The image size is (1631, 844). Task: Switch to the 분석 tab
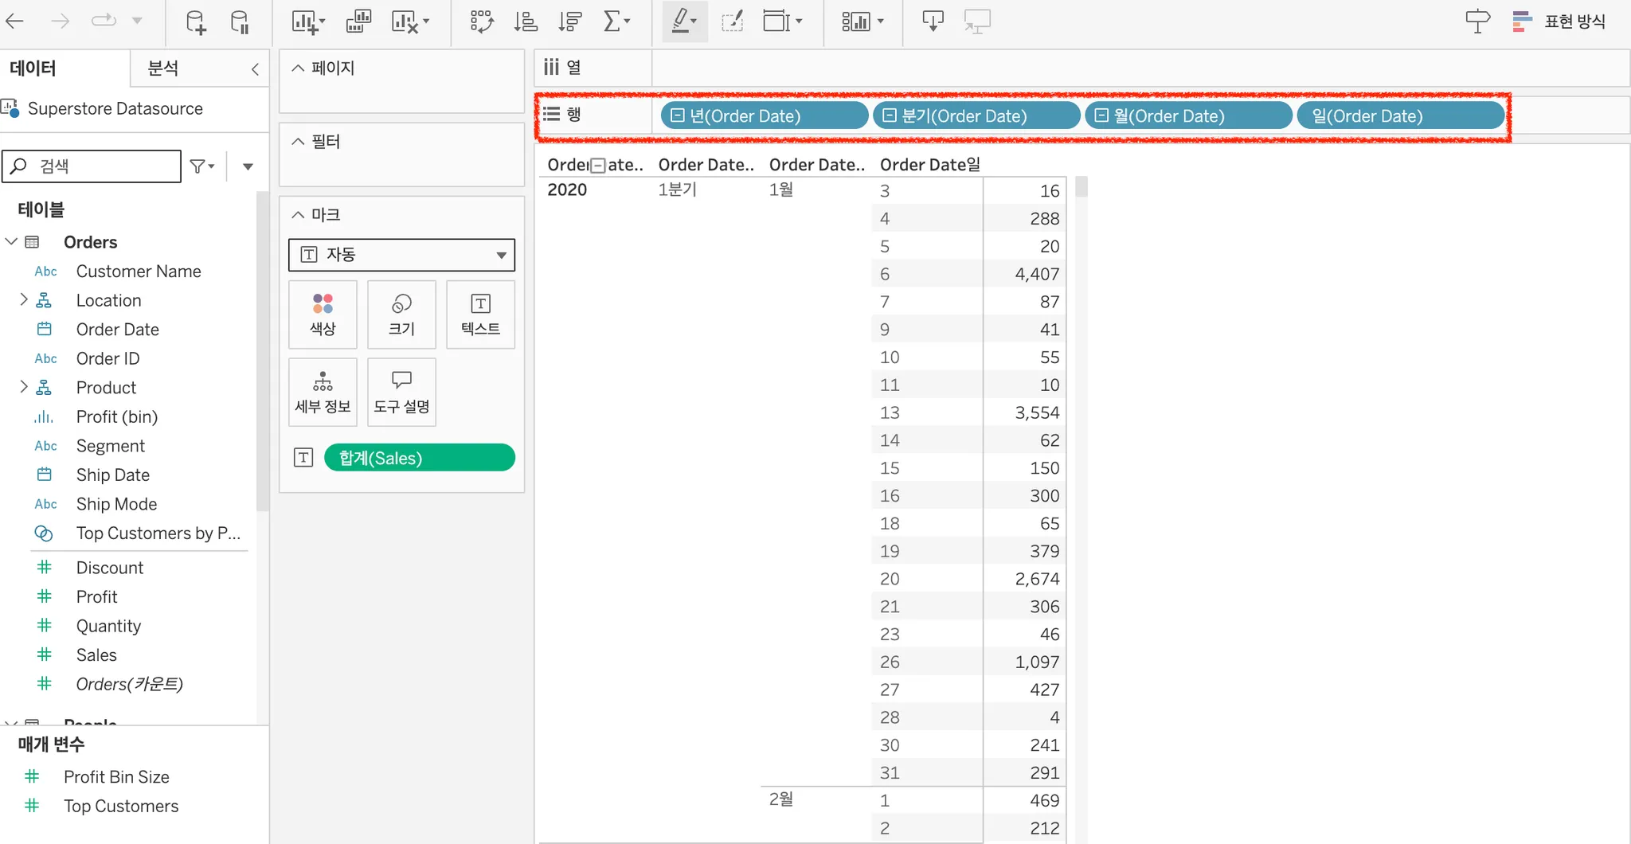coord(163,68)
